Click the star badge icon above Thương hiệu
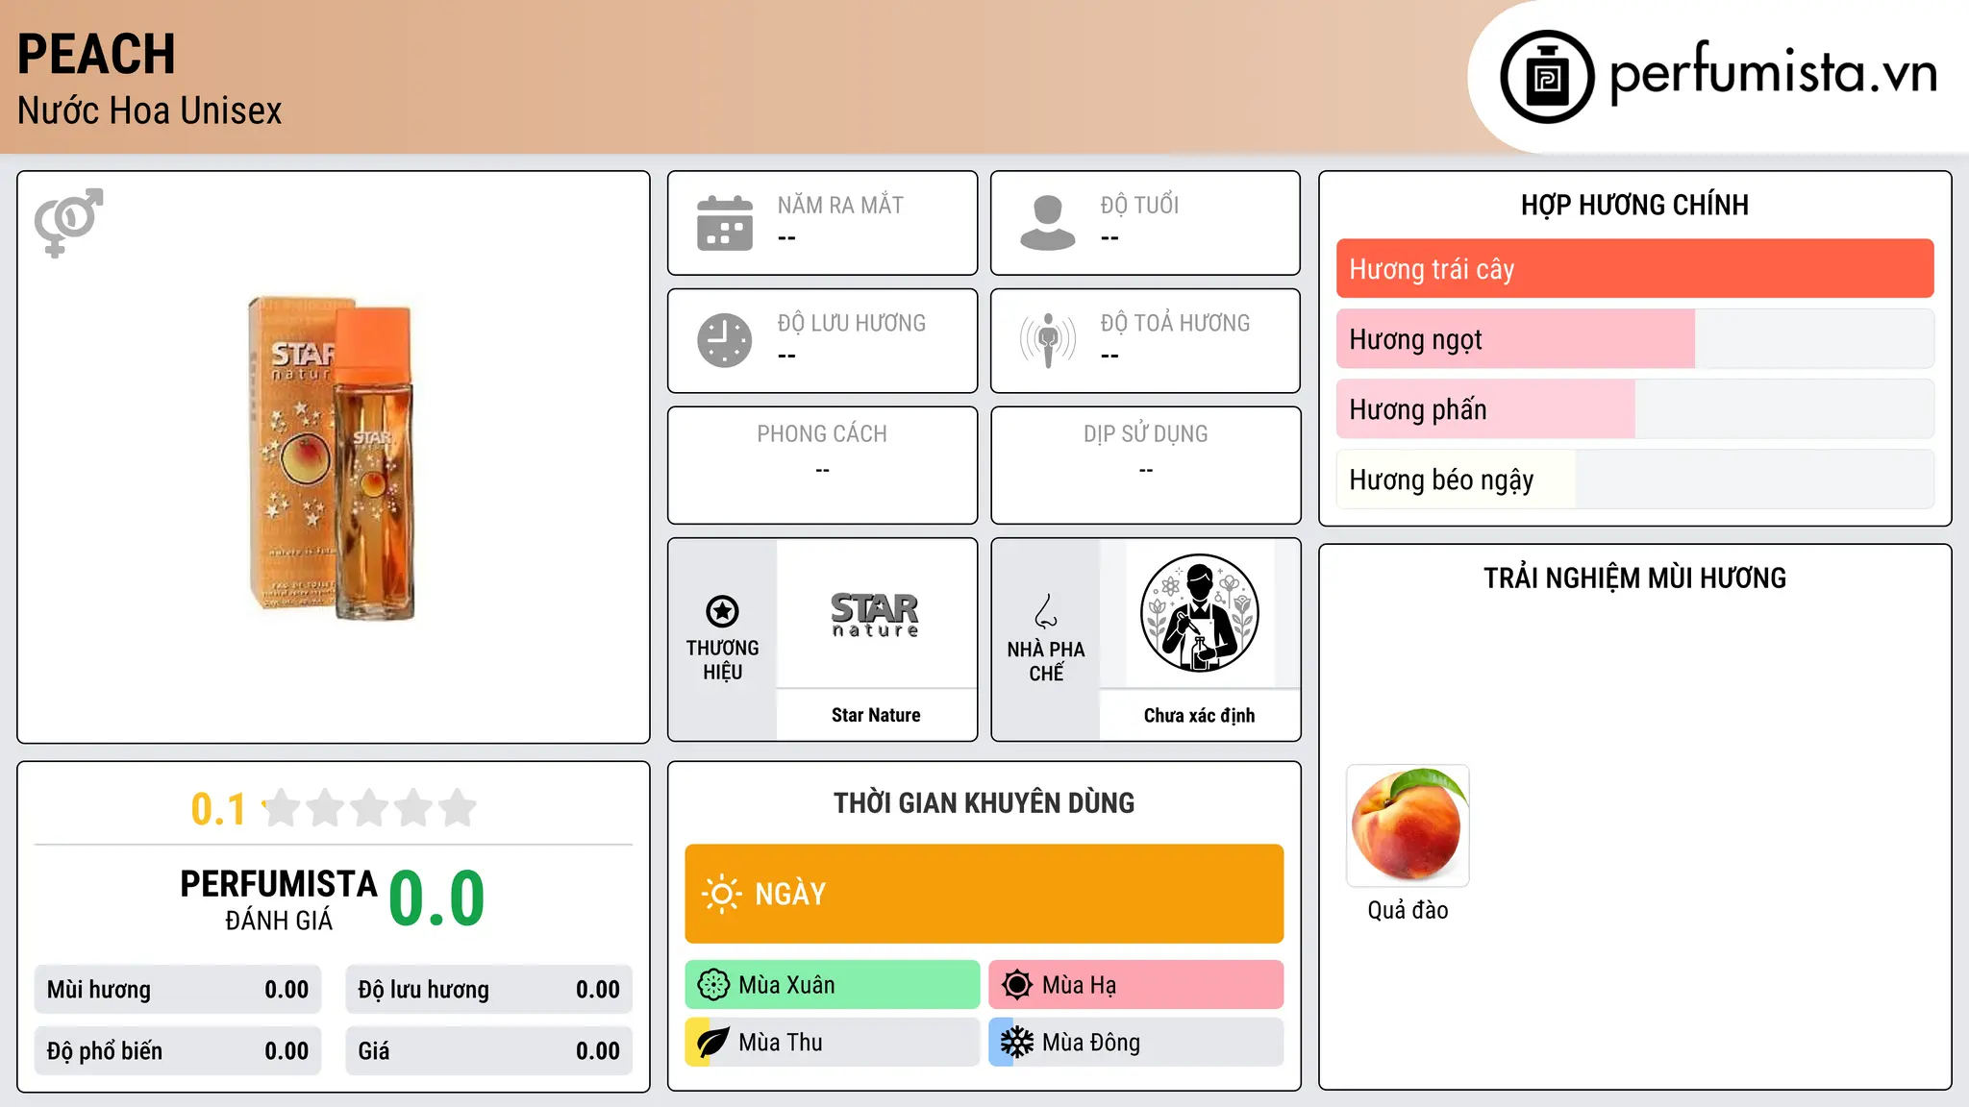 pos(722,611)
